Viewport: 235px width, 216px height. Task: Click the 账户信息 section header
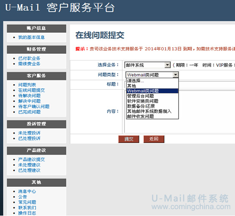coord(37,28)
